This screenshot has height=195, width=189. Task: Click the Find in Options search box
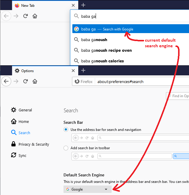[177, 96]
